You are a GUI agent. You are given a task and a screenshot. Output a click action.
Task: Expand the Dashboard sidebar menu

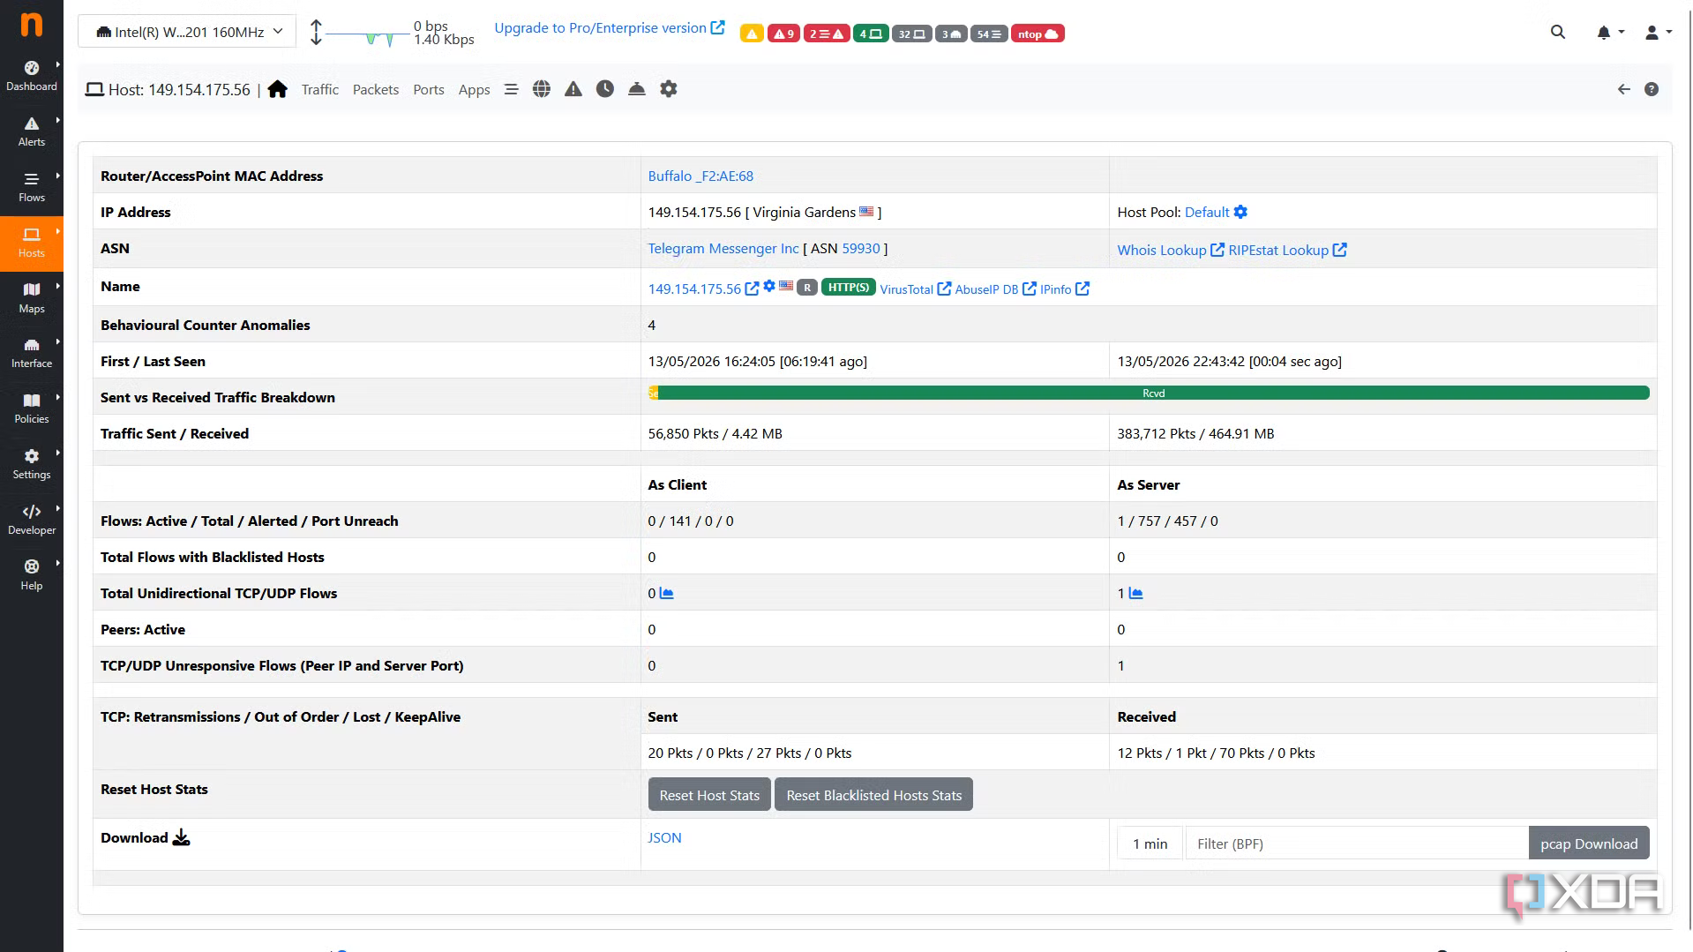pos(32,76)
